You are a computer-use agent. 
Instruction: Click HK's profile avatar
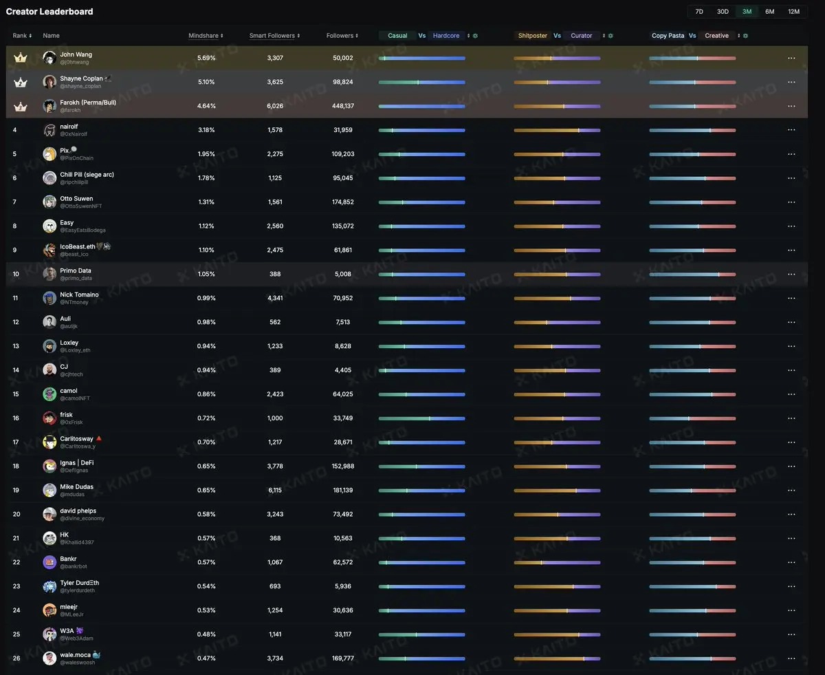pyautogui.click(x=49, y=538)
